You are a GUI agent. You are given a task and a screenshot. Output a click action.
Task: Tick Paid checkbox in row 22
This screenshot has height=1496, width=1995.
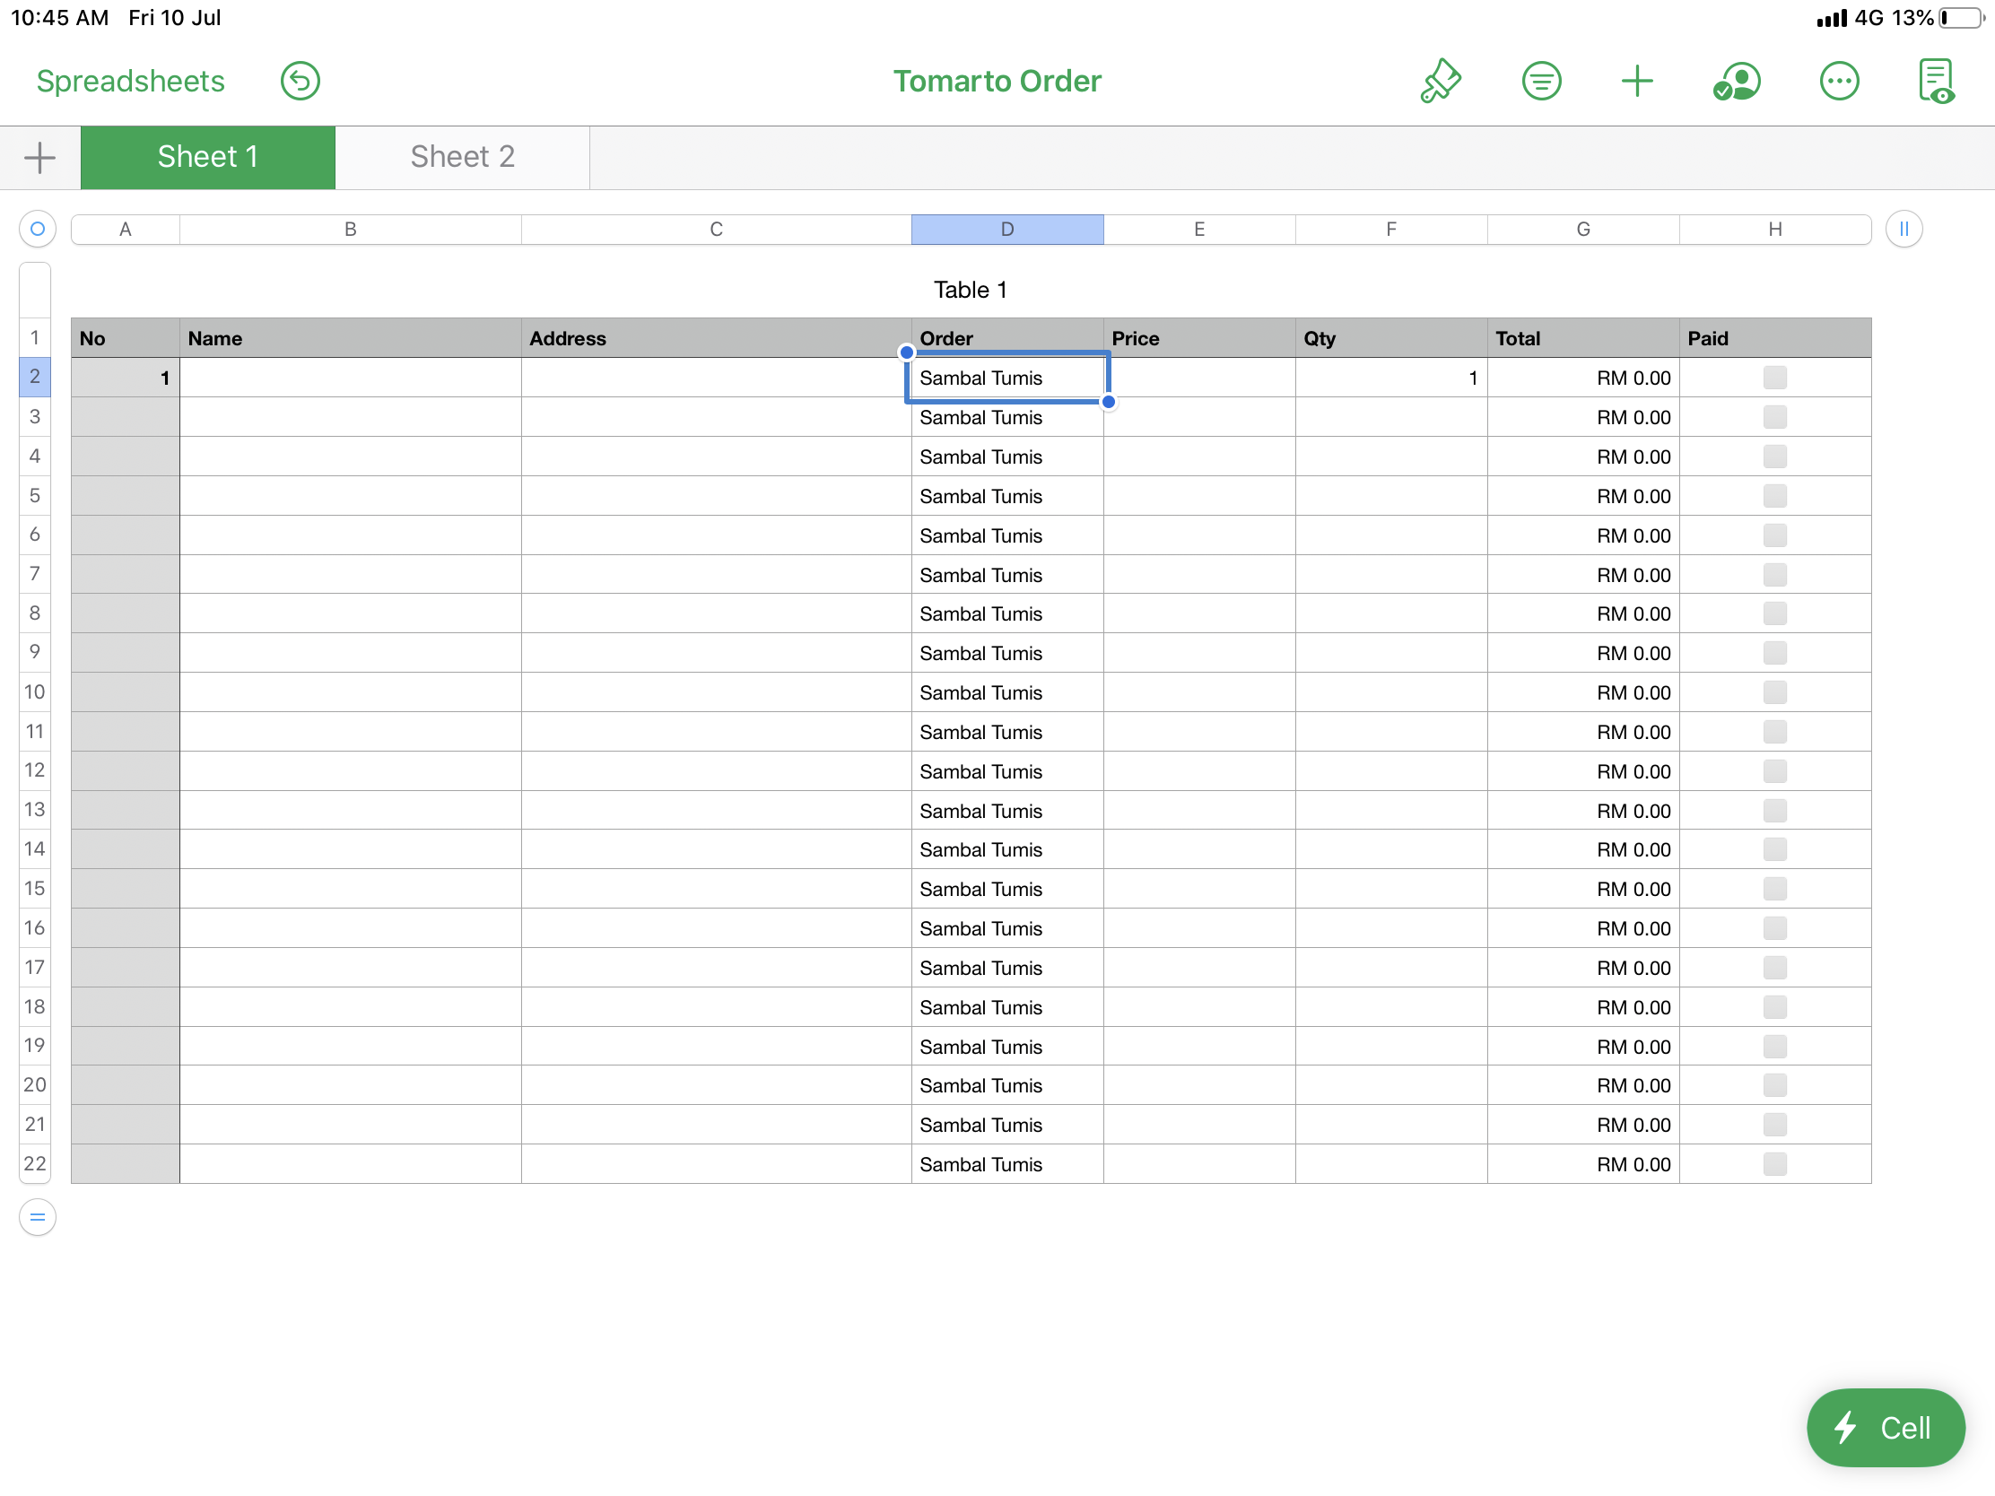[x=1774, y=1164]
